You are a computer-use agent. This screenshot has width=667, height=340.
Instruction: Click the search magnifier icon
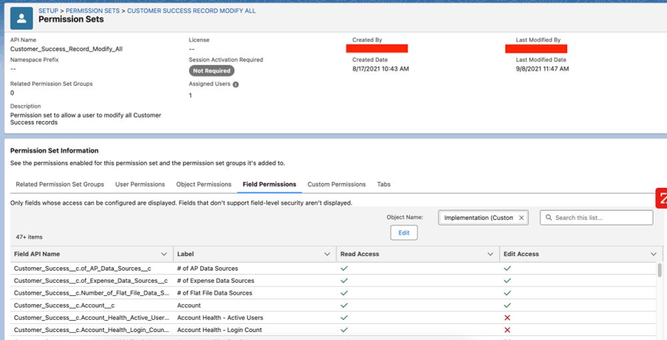click(548, 217)
